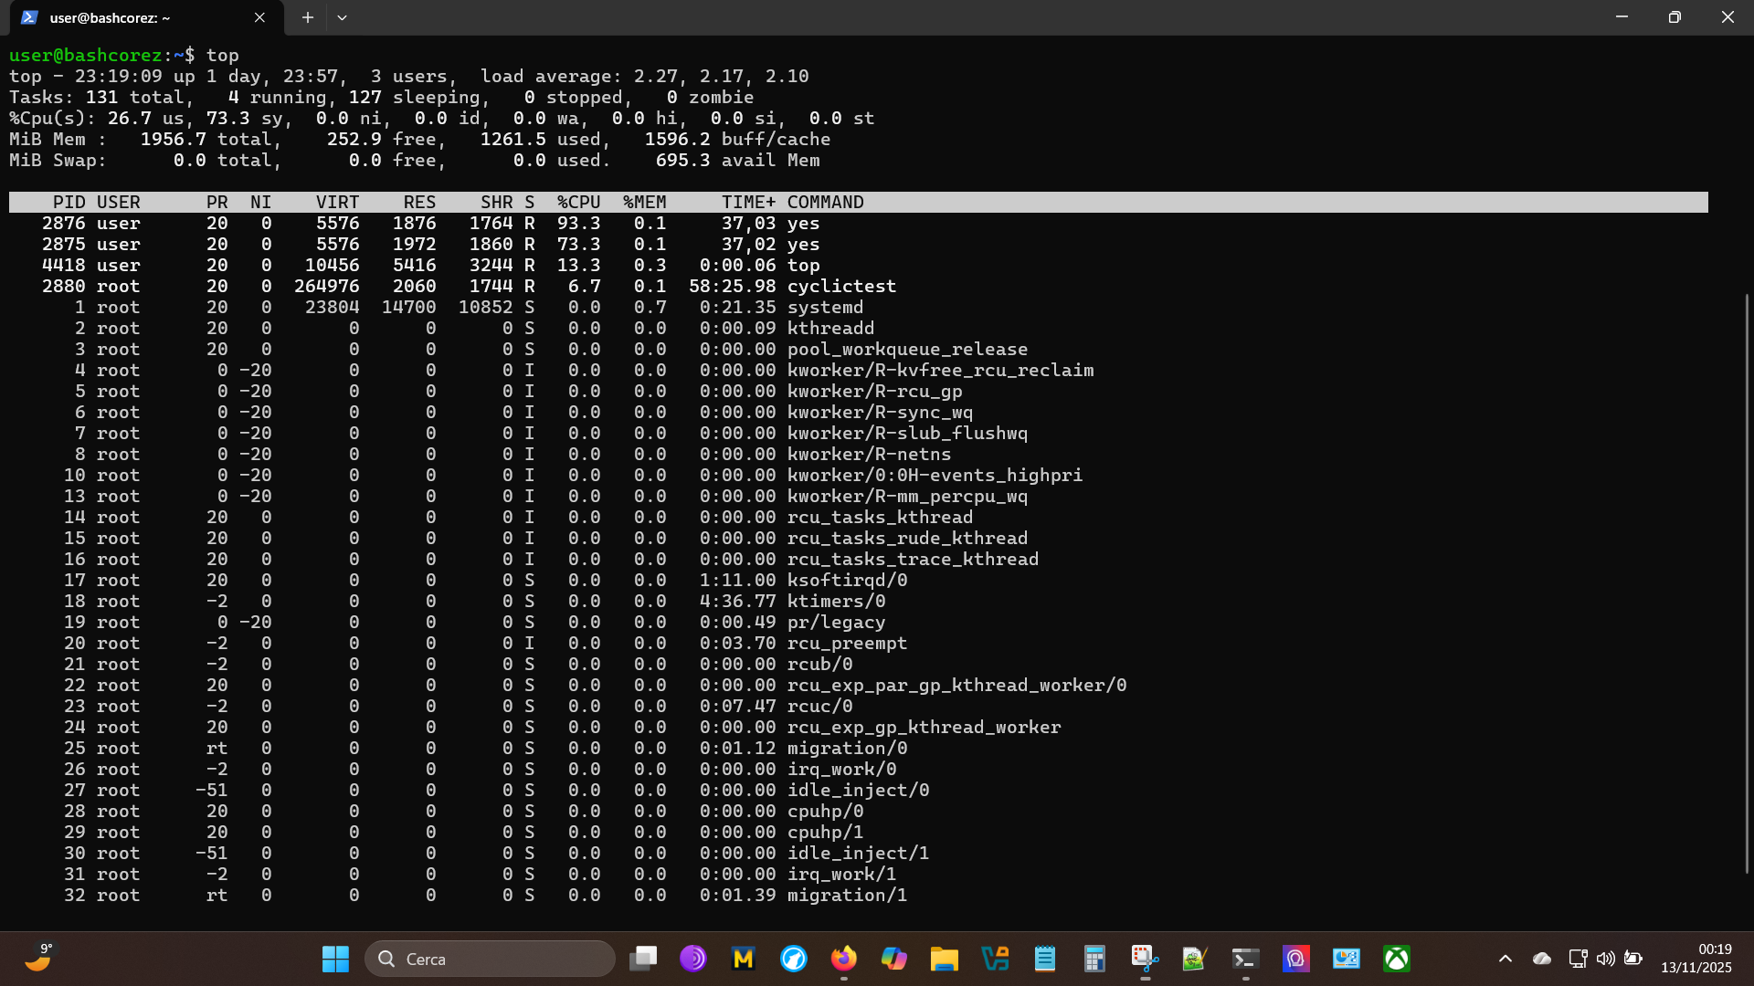This screenshot has width=1754, height=986.
Task: Open the Calculator app in taskbar
Action: pos(1094,959)
